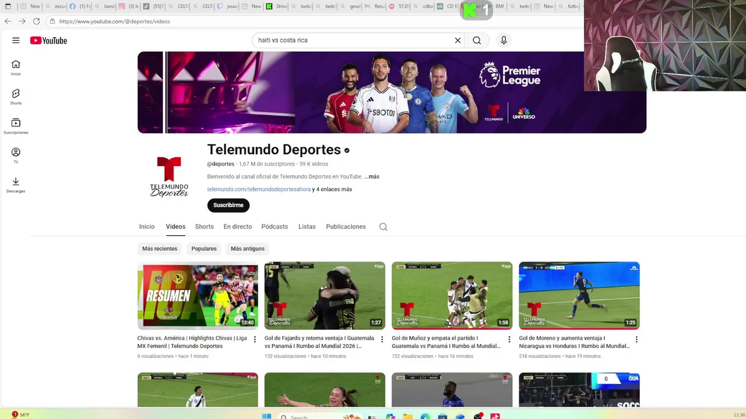The height and width of the screenshot is (419, 746).
Task: Sort videos by Más antiguos
Action: (x=248, y=248)
